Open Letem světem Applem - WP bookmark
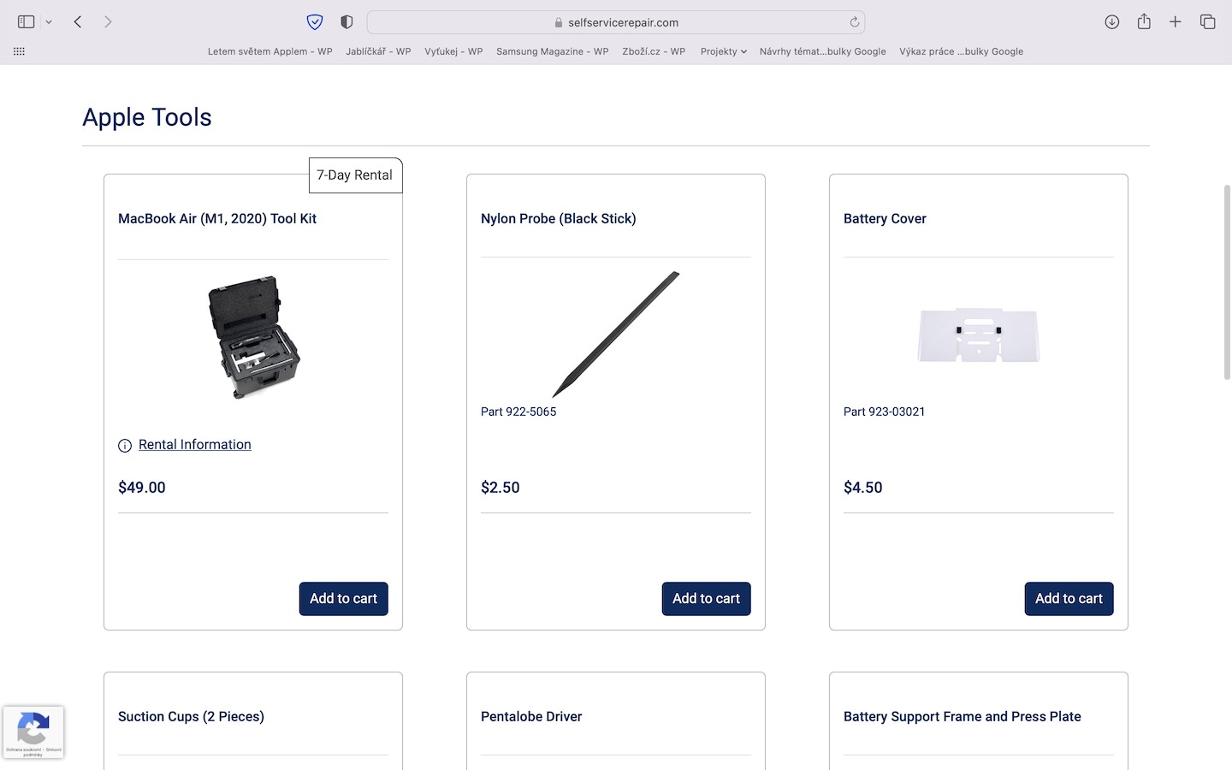The image size is (1232, 770). pos(270,51)
